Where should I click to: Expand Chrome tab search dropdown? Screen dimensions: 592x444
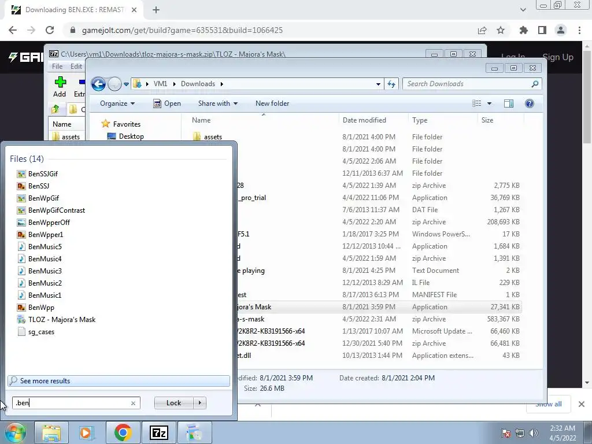523,10
